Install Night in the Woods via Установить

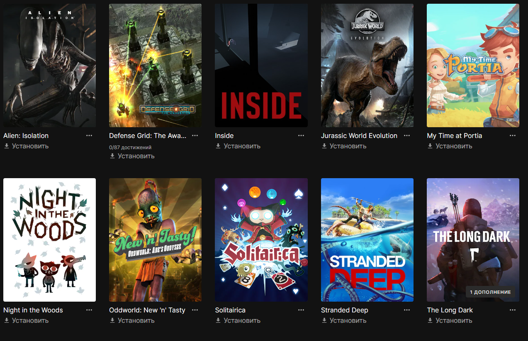[26, 321]
